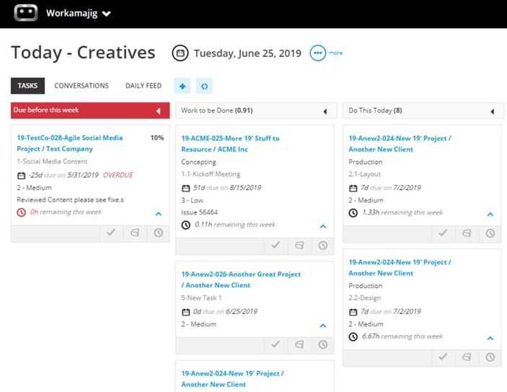507x392 pixels.
Task: Click the 'more' link text
Action: point(335,53)
